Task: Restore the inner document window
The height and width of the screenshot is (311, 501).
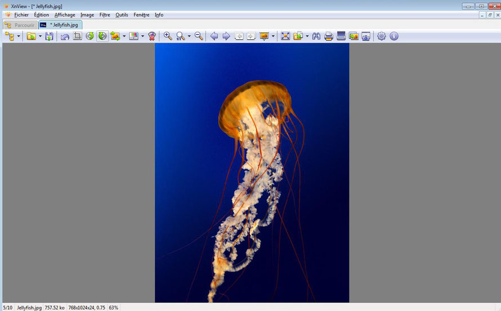Action: [490, 15]
